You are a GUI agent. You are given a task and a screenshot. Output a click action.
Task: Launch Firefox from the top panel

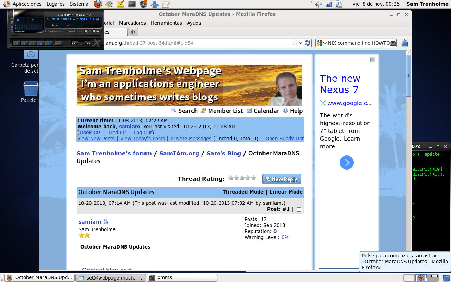point(98,4)
